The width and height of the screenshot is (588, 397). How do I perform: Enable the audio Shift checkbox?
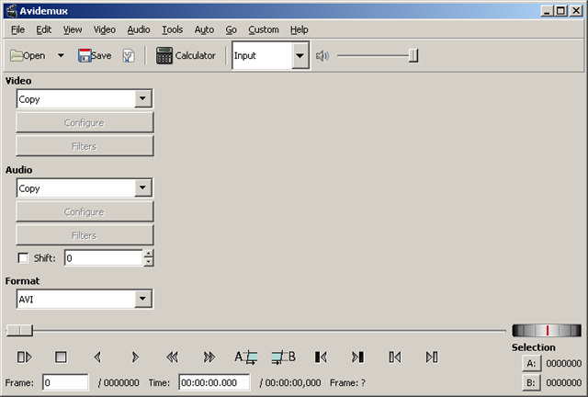click(23, 258)
